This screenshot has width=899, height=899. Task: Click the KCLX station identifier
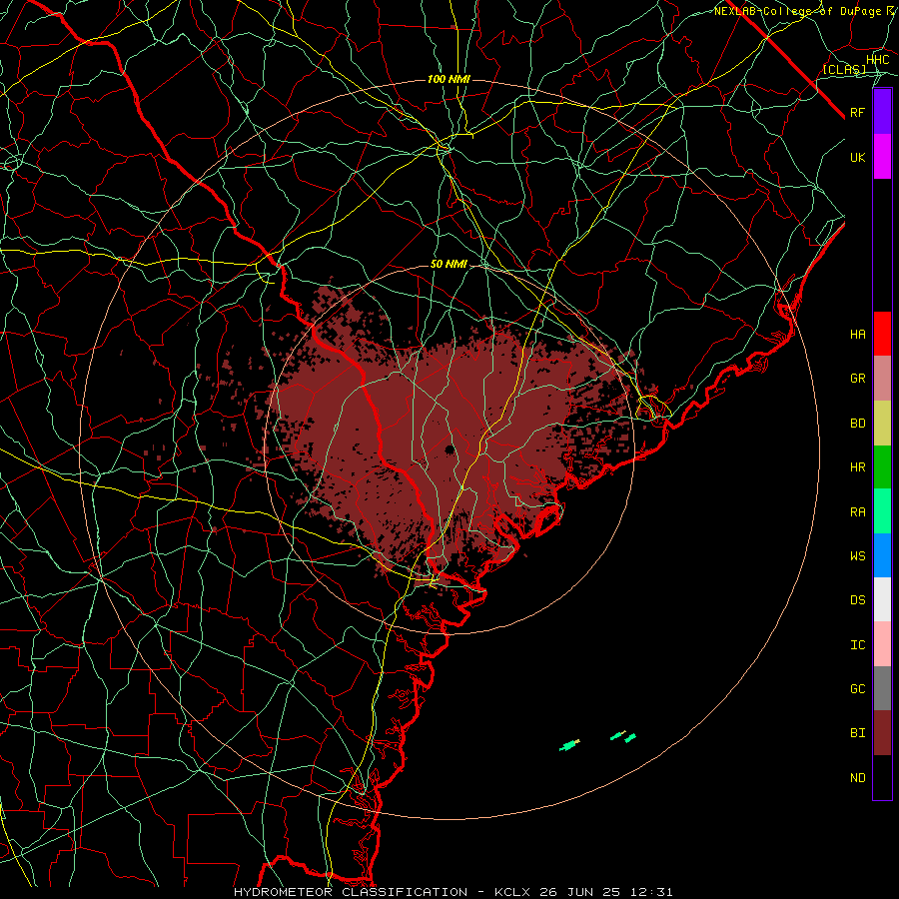[x=512, y=892]
